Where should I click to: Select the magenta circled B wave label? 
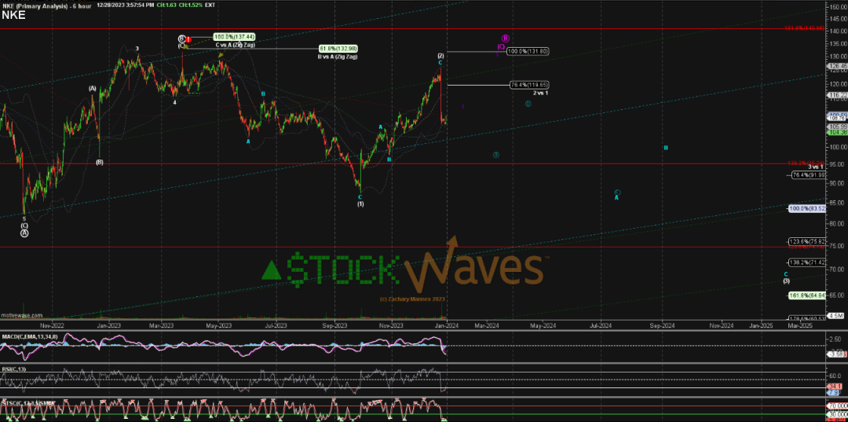506,39
